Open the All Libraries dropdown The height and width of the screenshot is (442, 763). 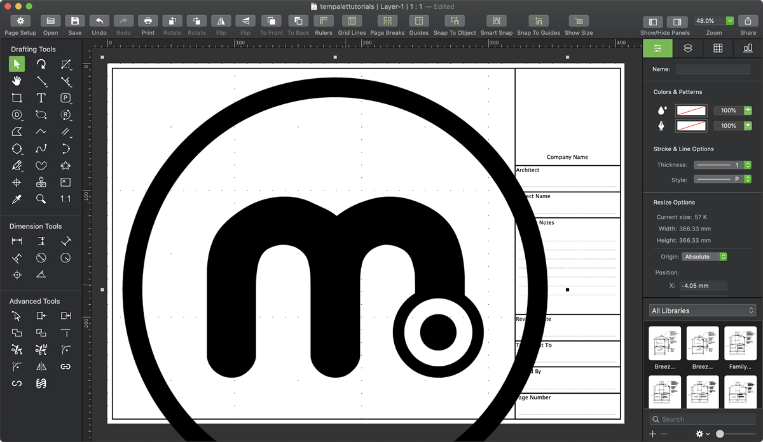702,311
